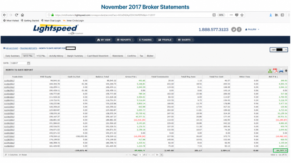Open the Most Visited bookmark
This screenshot has width=291, height=163.
(x=11, y=21)
